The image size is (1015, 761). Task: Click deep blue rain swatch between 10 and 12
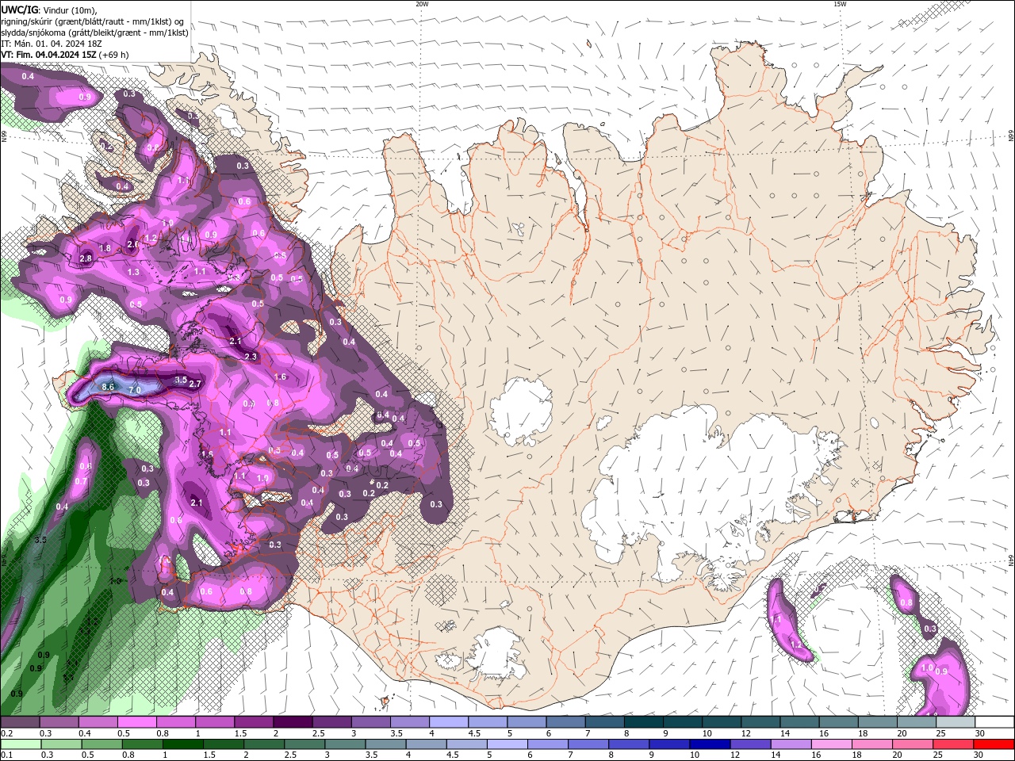(x=710, y=744)
